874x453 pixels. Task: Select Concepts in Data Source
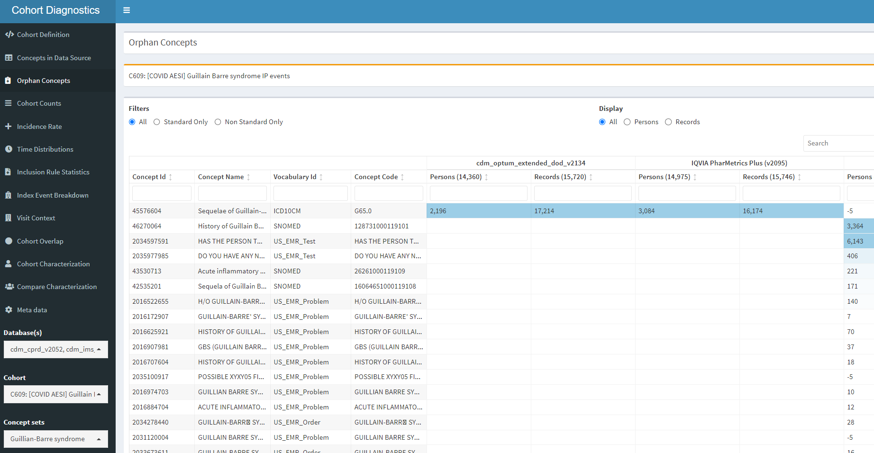pyautogui.click(x=54, y=57)
